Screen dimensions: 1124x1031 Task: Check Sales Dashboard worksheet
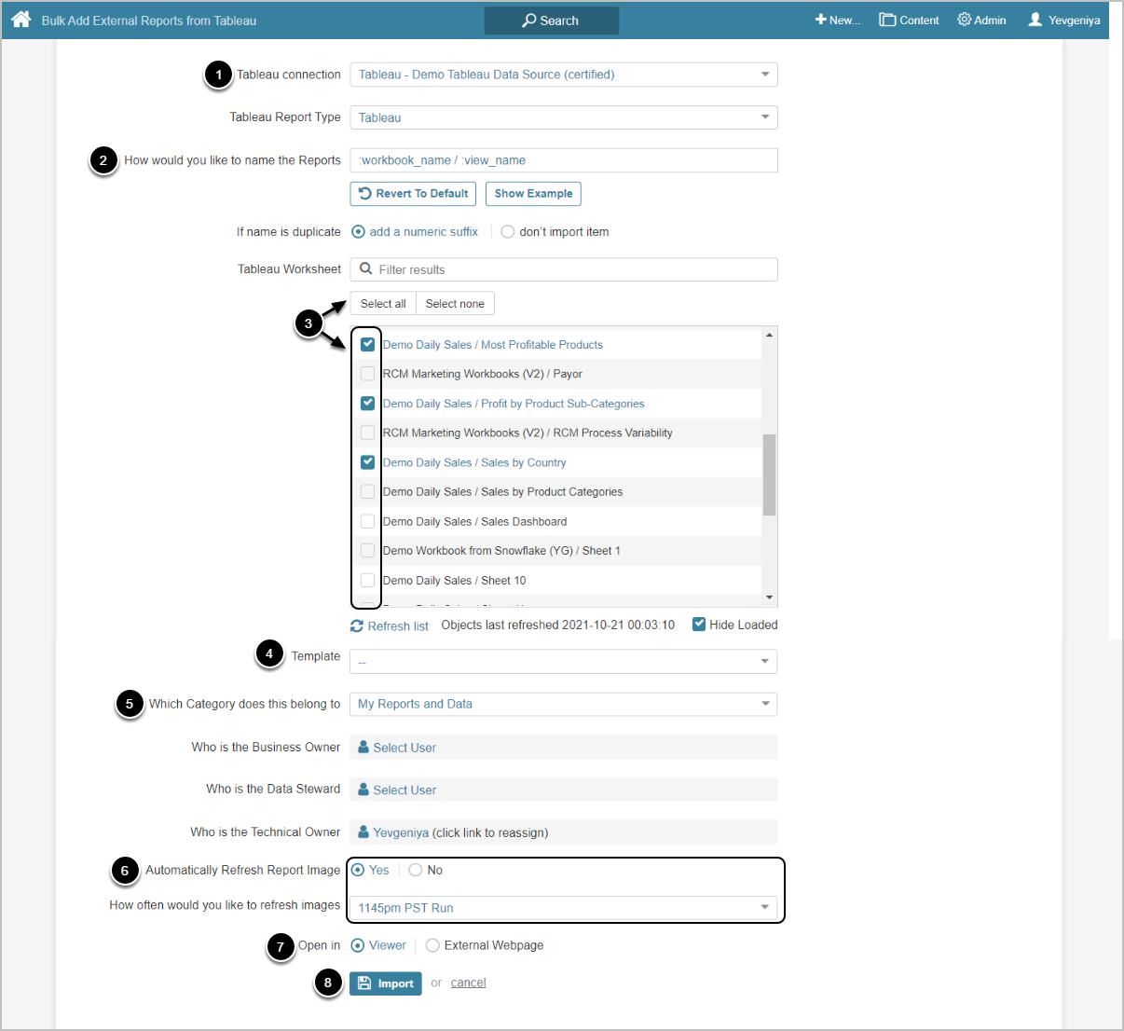(x=367, y=521)
